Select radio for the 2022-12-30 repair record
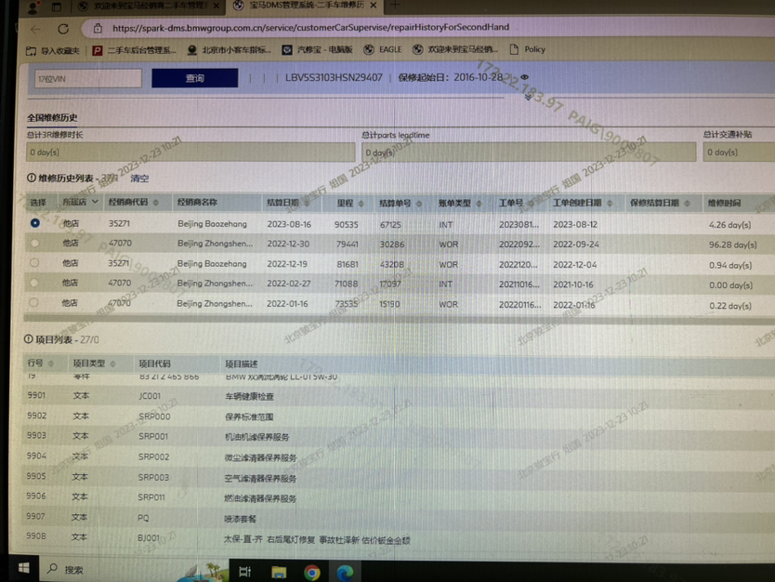The image size is (775, 582). coord(34,243)
